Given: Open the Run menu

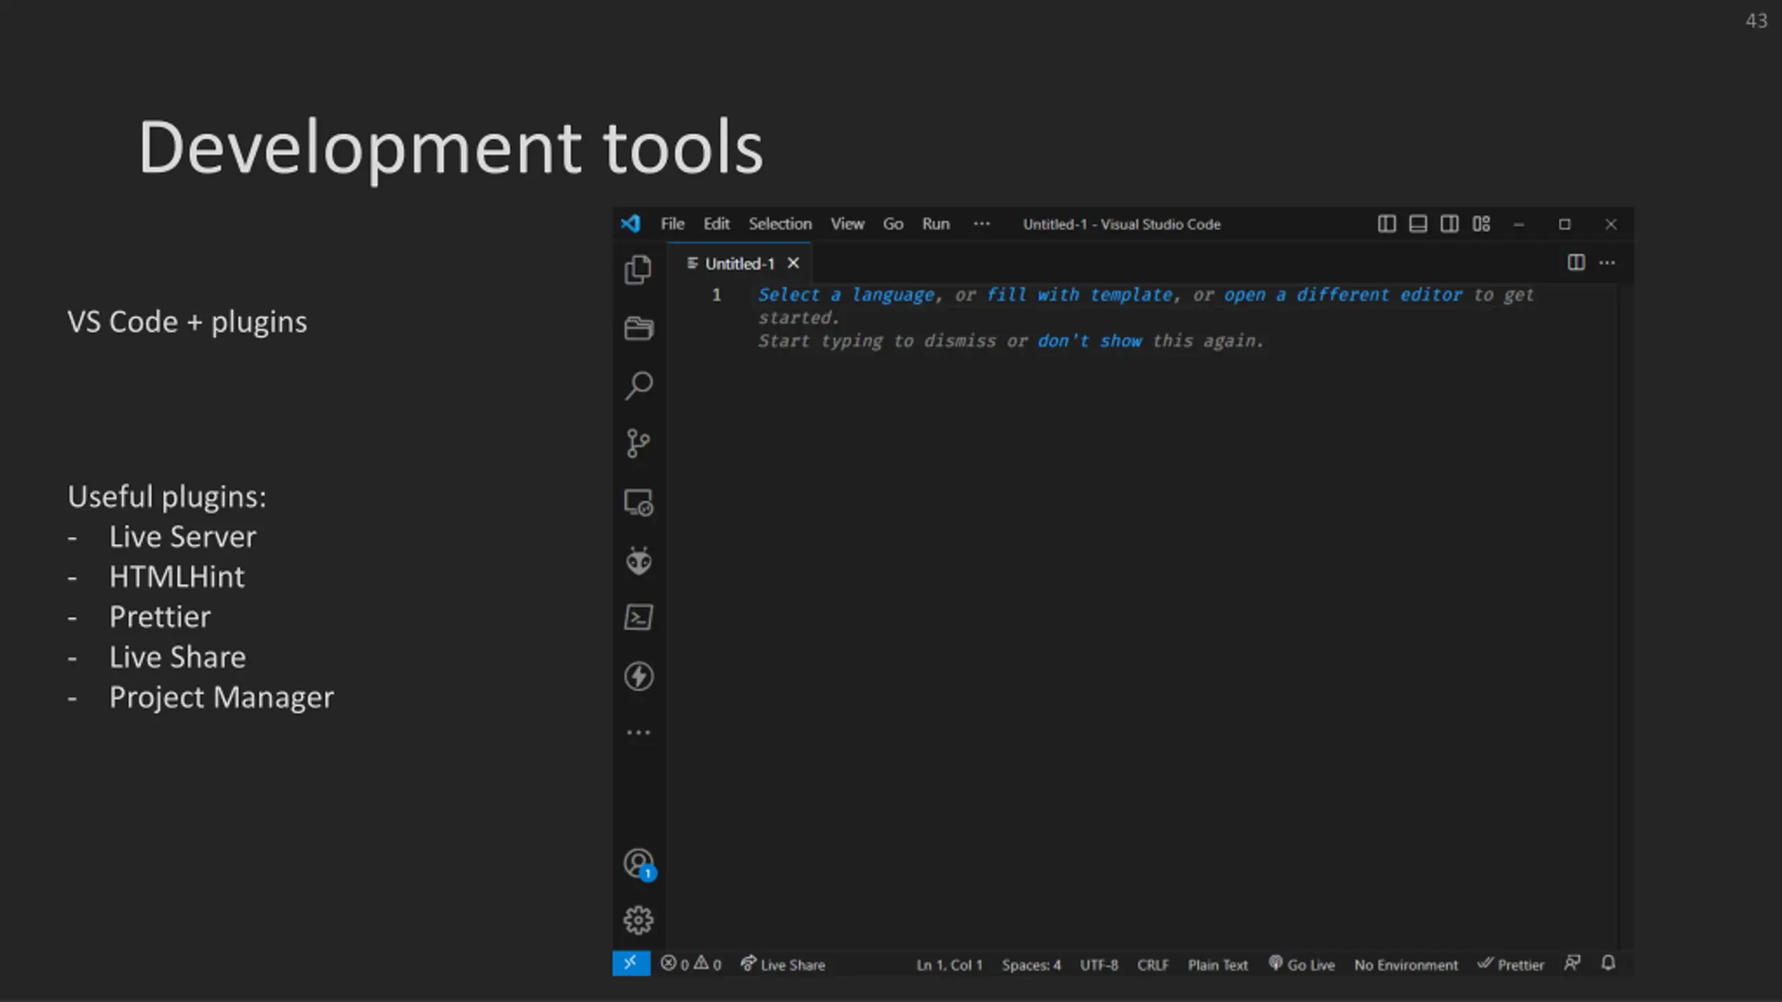Looking at the screenshot, I should pyautogui.click(x=936, y=224).
